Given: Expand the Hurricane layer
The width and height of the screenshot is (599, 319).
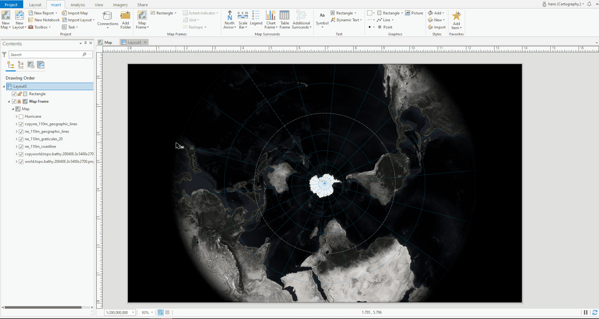Looking at the screenshot, I should (x=17, y=116).
